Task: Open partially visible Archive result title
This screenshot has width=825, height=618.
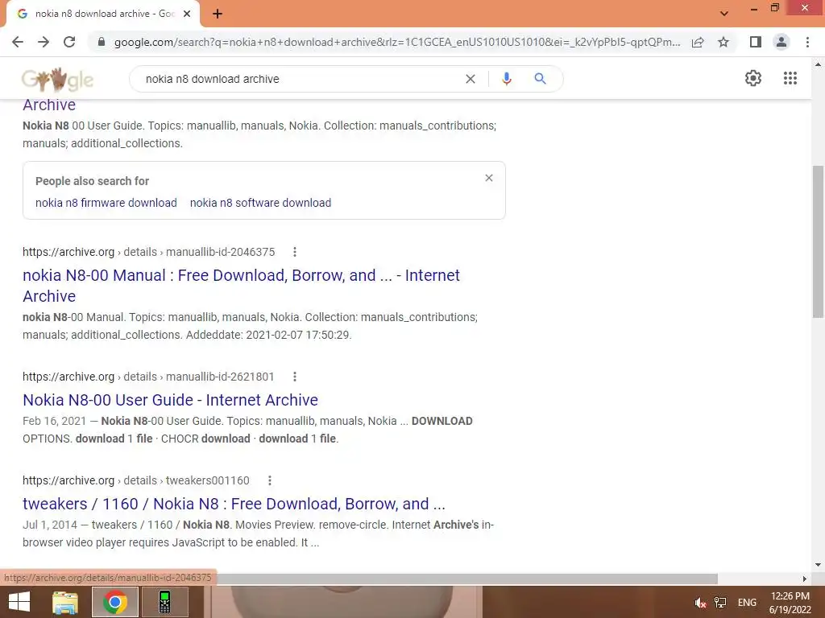Action: pyautogui.click(x=49, y=105)
